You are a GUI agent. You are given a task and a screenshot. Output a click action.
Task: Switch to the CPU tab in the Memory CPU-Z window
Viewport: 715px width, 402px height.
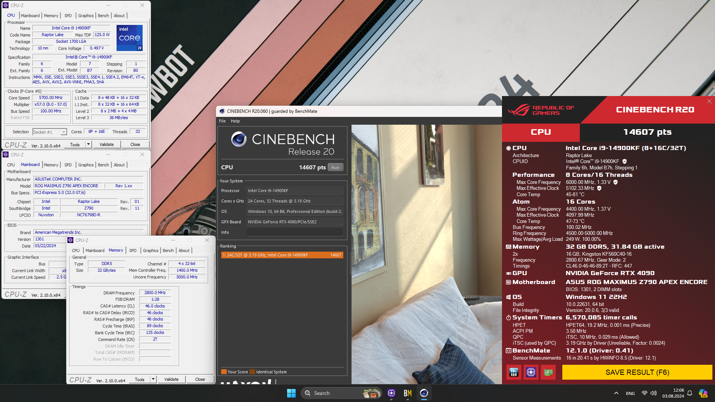76,251
